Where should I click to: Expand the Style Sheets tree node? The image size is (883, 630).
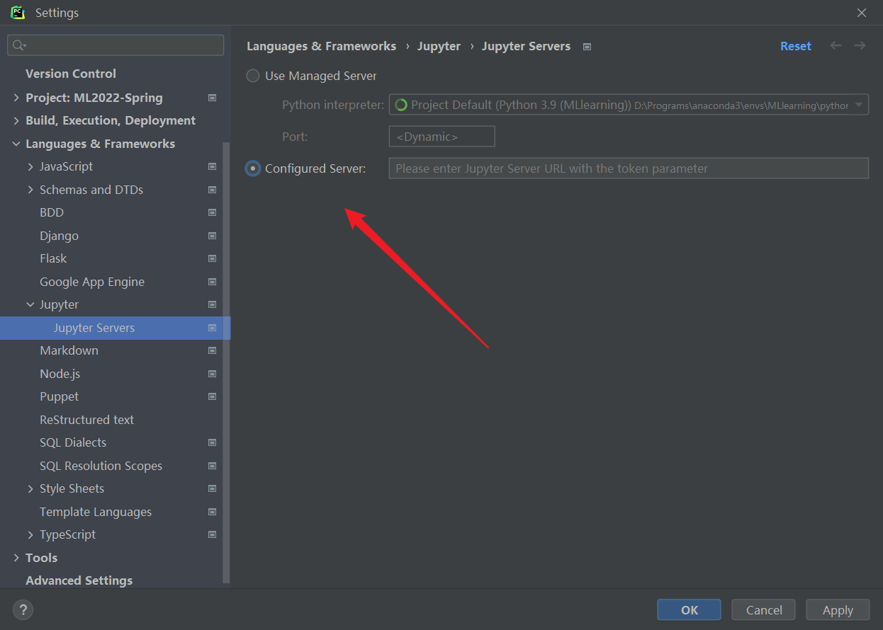pyautogui.click(x=30, y=489)
